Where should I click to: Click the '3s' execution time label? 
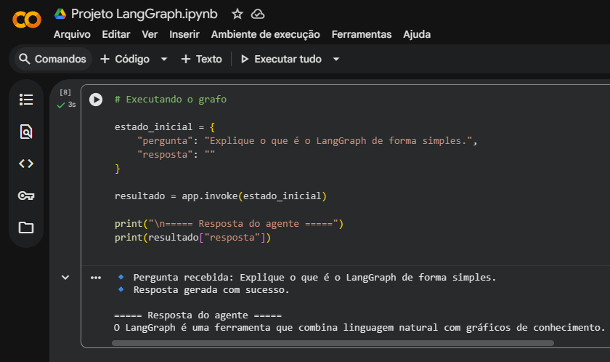72,105
